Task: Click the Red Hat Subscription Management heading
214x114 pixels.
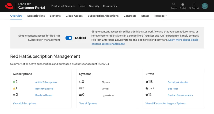Action: tap(45, 56)
